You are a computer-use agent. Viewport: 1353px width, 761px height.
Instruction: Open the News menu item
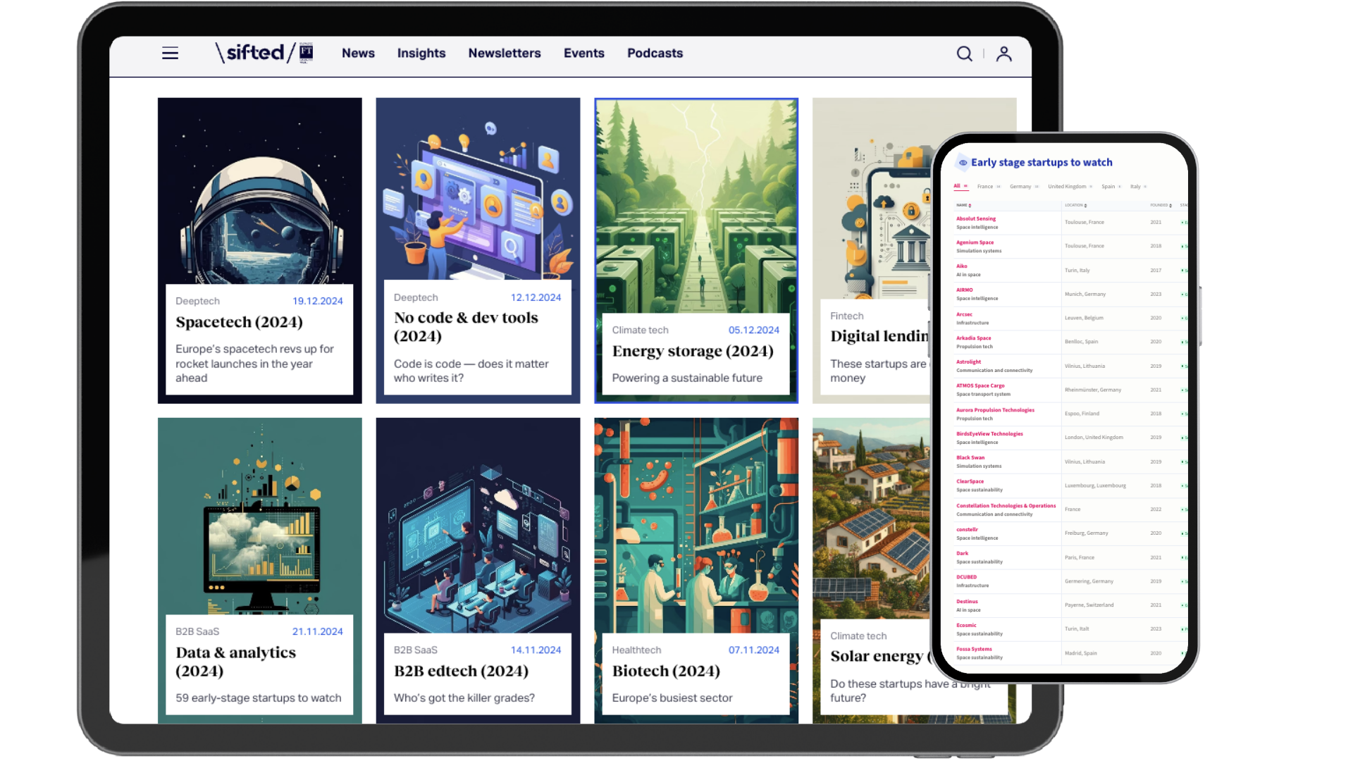click(358, 53)
